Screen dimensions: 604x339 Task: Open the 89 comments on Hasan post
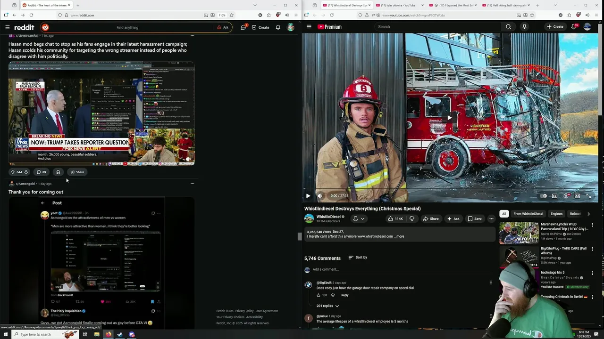pos(42,172)
